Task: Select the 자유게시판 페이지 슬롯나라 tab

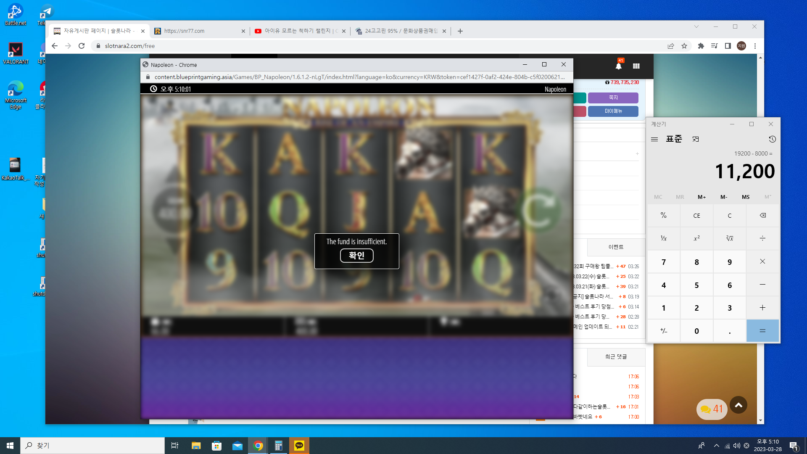Action: click(99, 31)
